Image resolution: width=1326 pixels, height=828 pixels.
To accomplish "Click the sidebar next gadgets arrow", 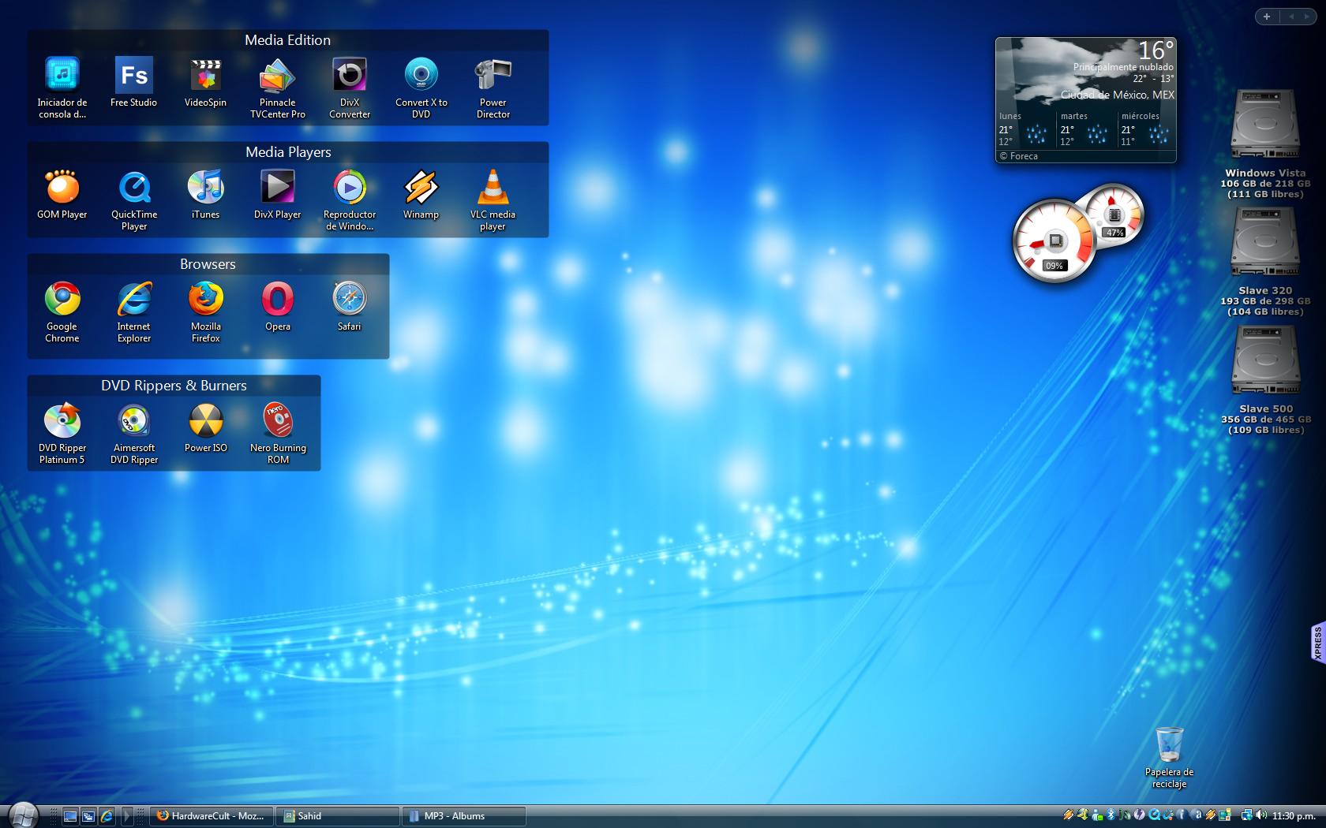I will (x=1306, y=17).
